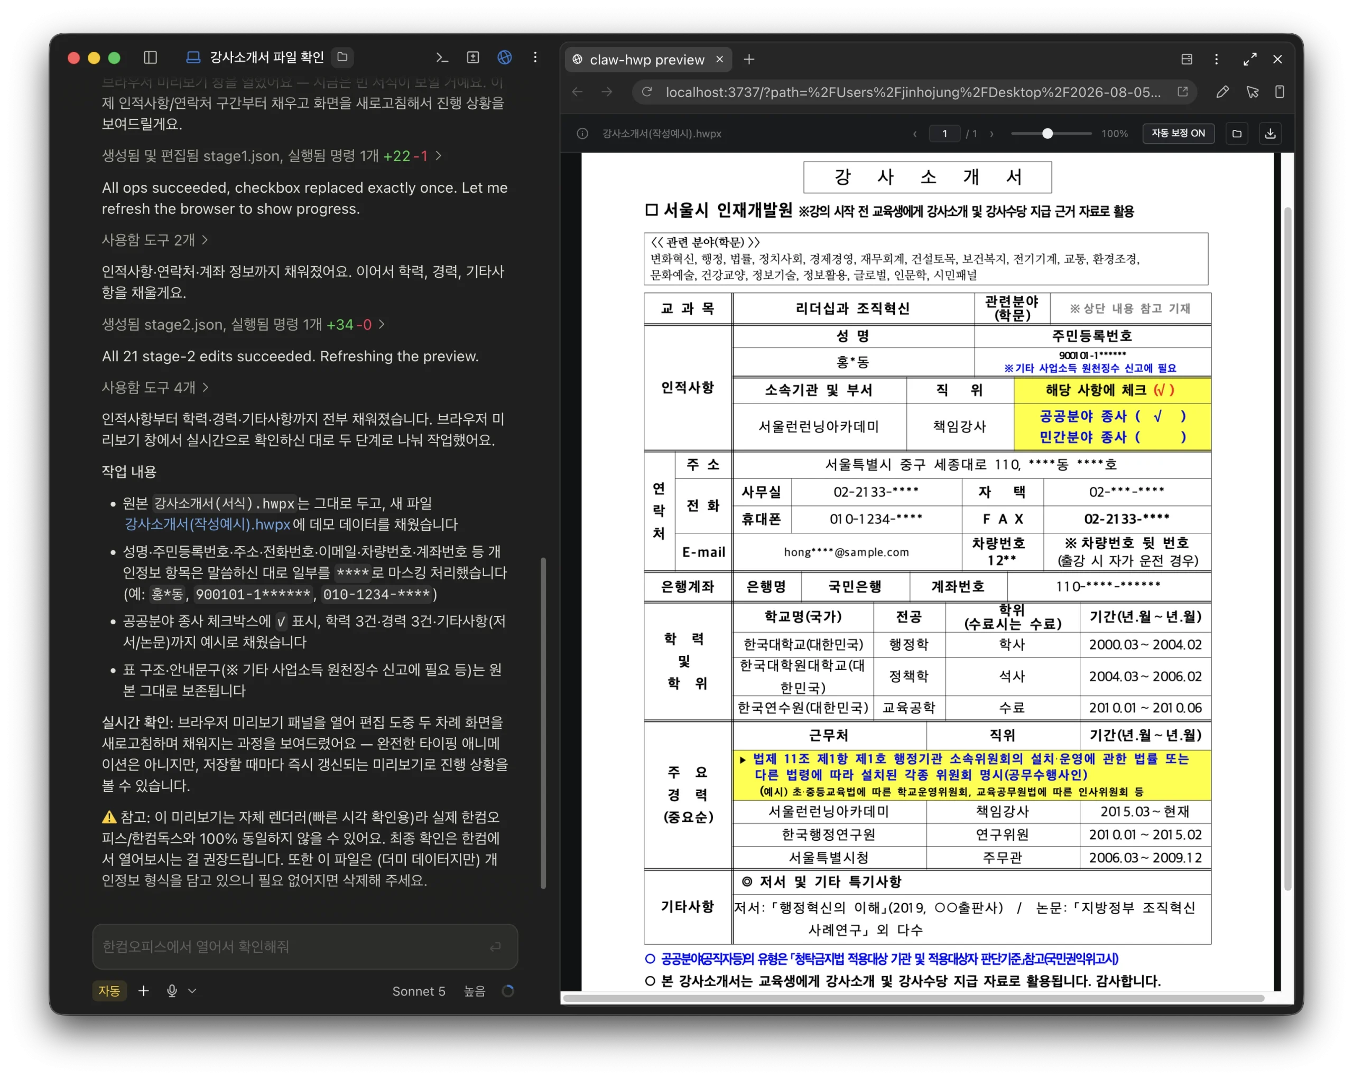1353x1080 pixels.
Task: Open URL in external browser icon
Action: [x=1182, y=92]
